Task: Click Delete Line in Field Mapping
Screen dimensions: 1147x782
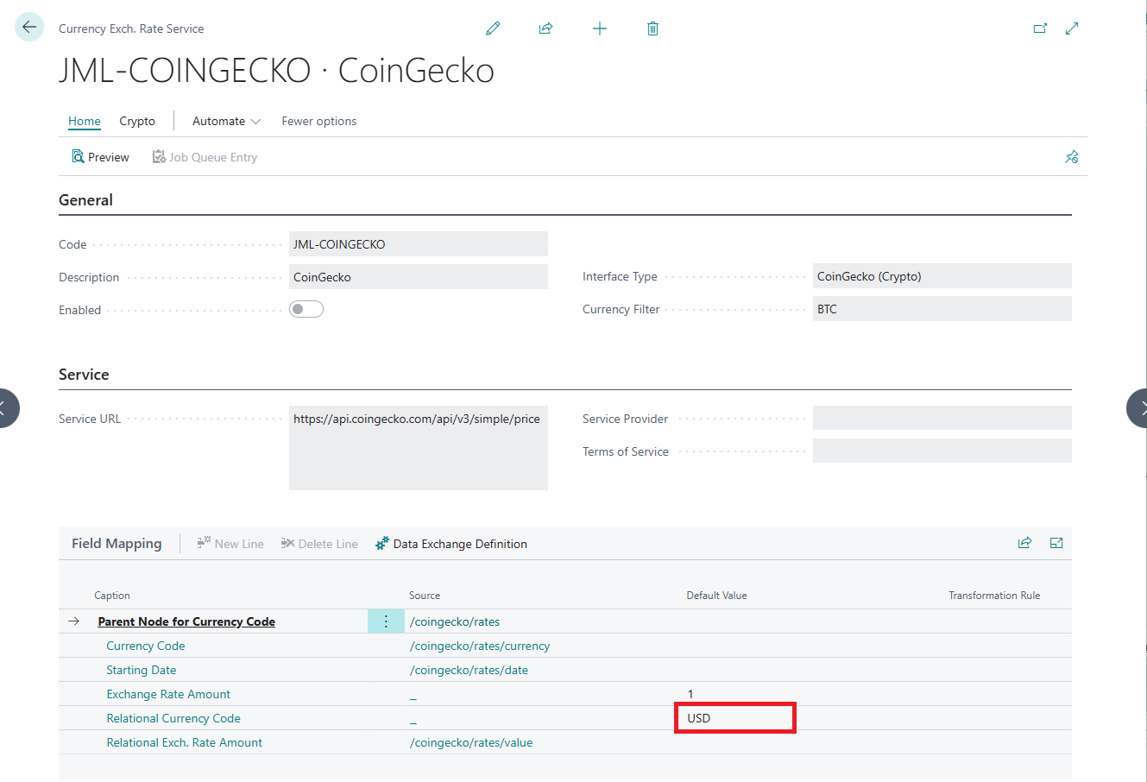Action: tap(318, 544)
